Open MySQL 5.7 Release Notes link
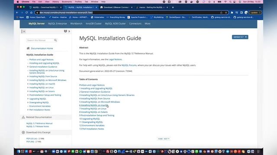 (38, 127)
